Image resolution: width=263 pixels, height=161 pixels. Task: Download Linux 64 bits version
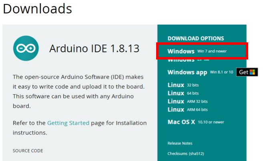(183, 93)
